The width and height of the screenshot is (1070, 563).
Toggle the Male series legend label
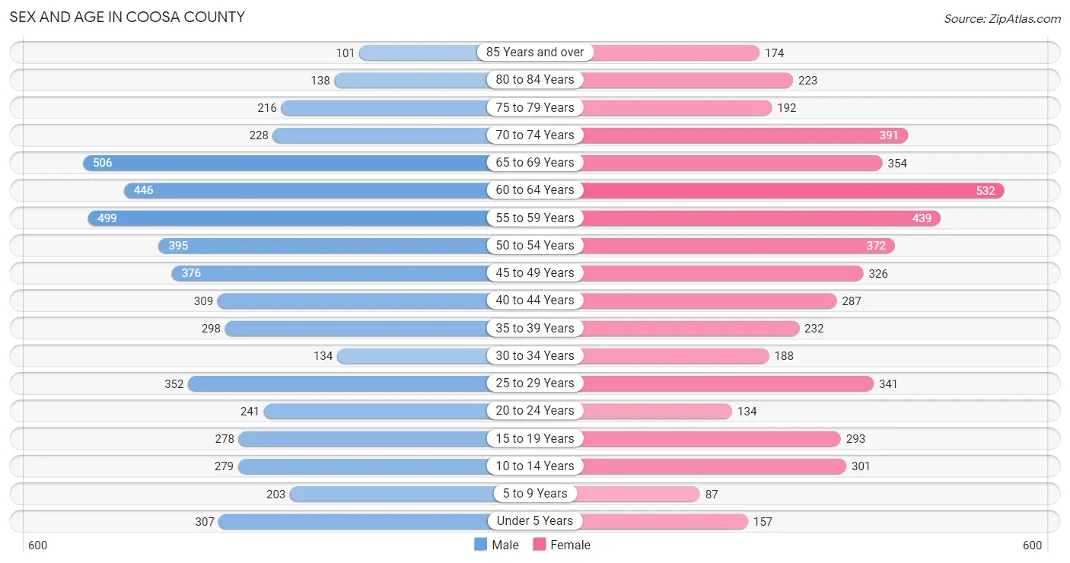505,545
